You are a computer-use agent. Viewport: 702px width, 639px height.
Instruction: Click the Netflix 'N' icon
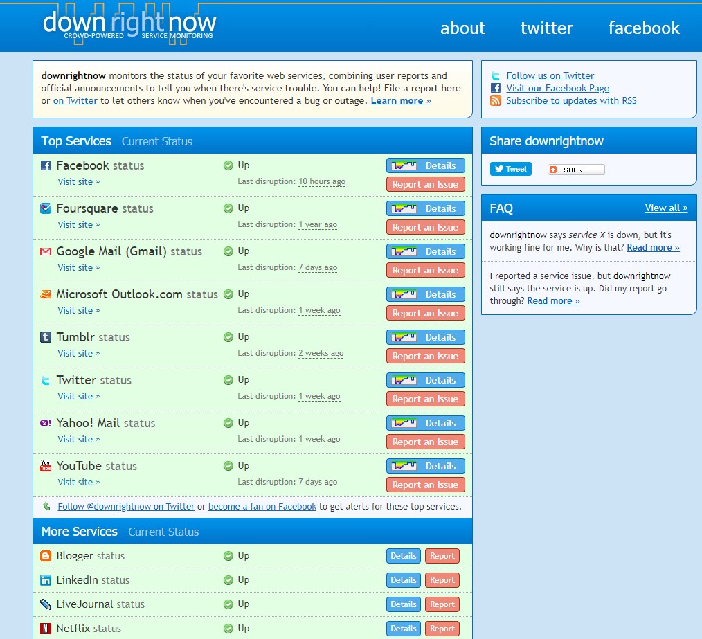46,629
